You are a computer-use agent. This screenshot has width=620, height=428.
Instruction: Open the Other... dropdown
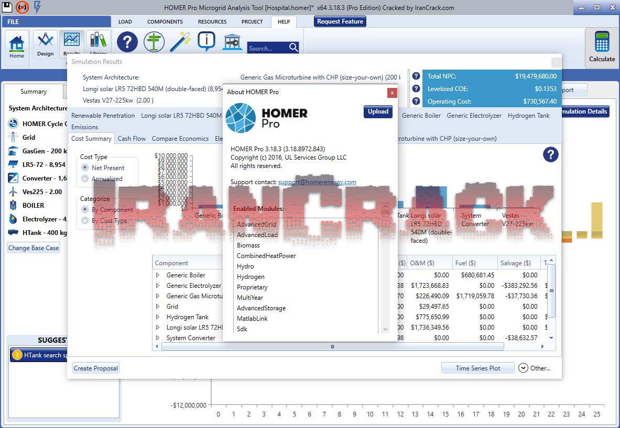click(535, 368)
